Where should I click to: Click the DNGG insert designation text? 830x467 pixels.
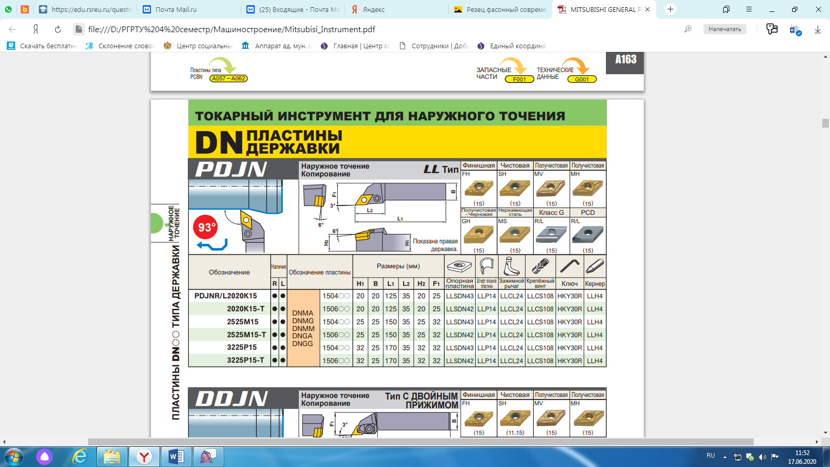click(x=302, y=344)
